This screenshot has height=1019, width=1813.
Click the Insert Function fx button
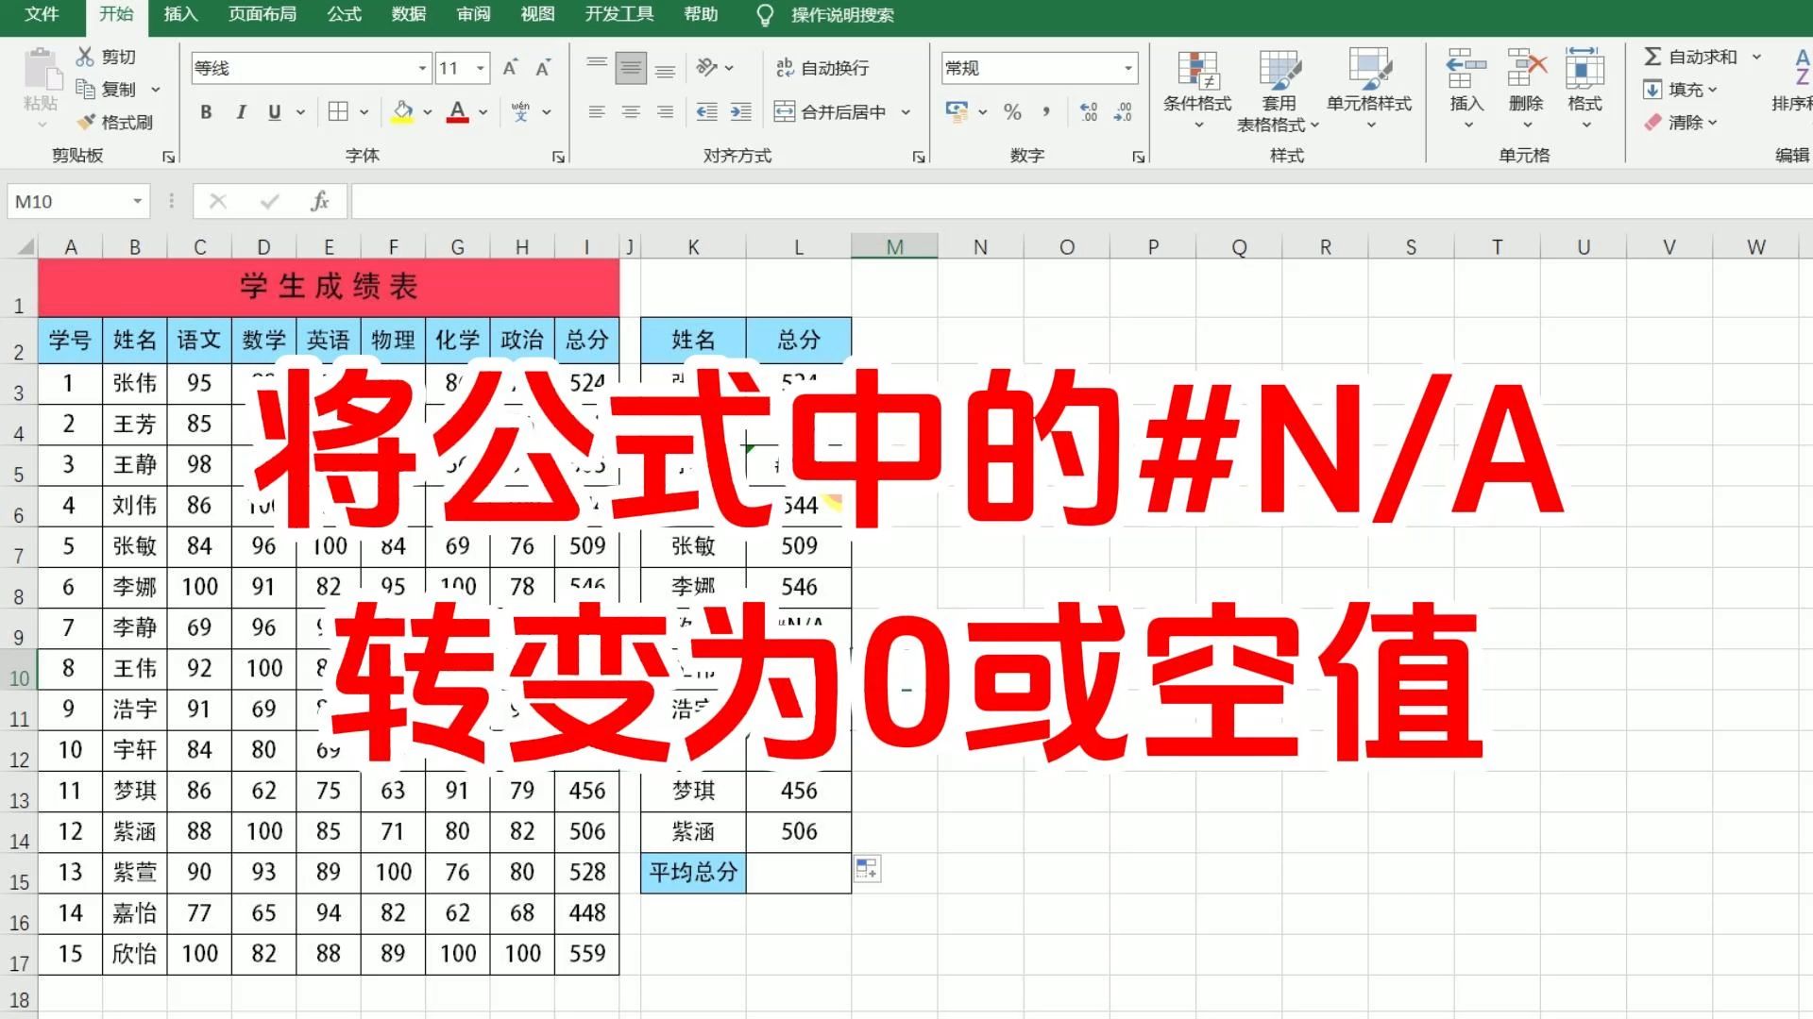point(320,201)
